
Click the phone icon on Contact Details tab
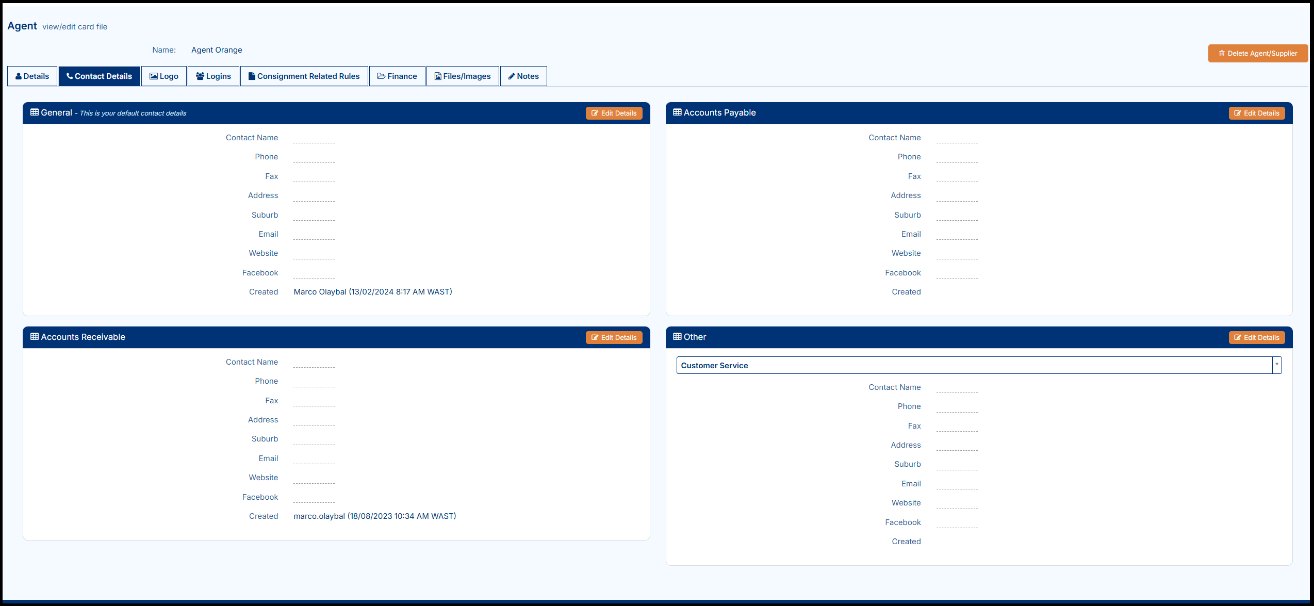70,76
